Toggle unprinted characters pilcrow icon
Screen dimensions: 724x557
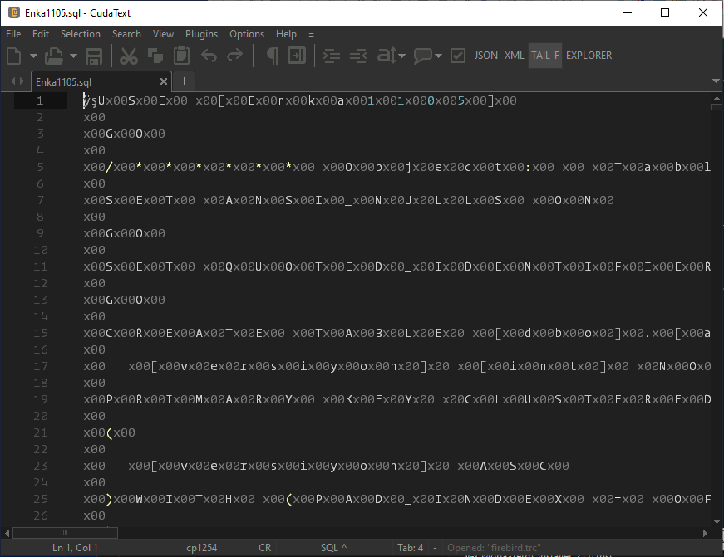pos(271,56)
